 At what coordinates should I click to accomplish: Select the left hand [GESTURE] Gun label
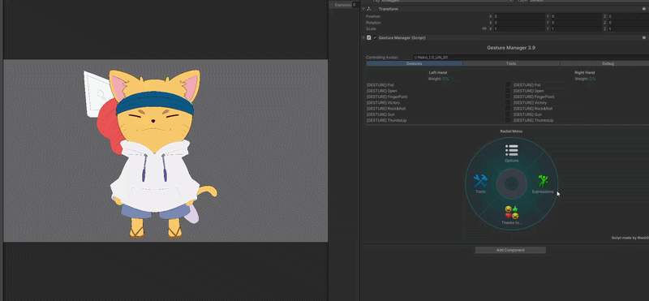tap(380, 114)
